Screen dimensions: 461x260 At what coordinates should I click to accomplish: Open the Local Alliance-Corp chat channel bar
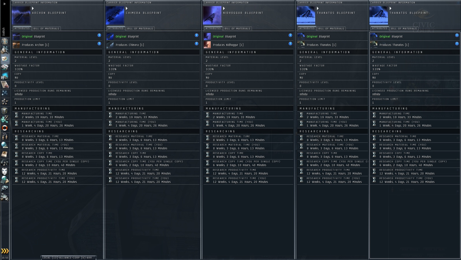click(x=68, y=258)
